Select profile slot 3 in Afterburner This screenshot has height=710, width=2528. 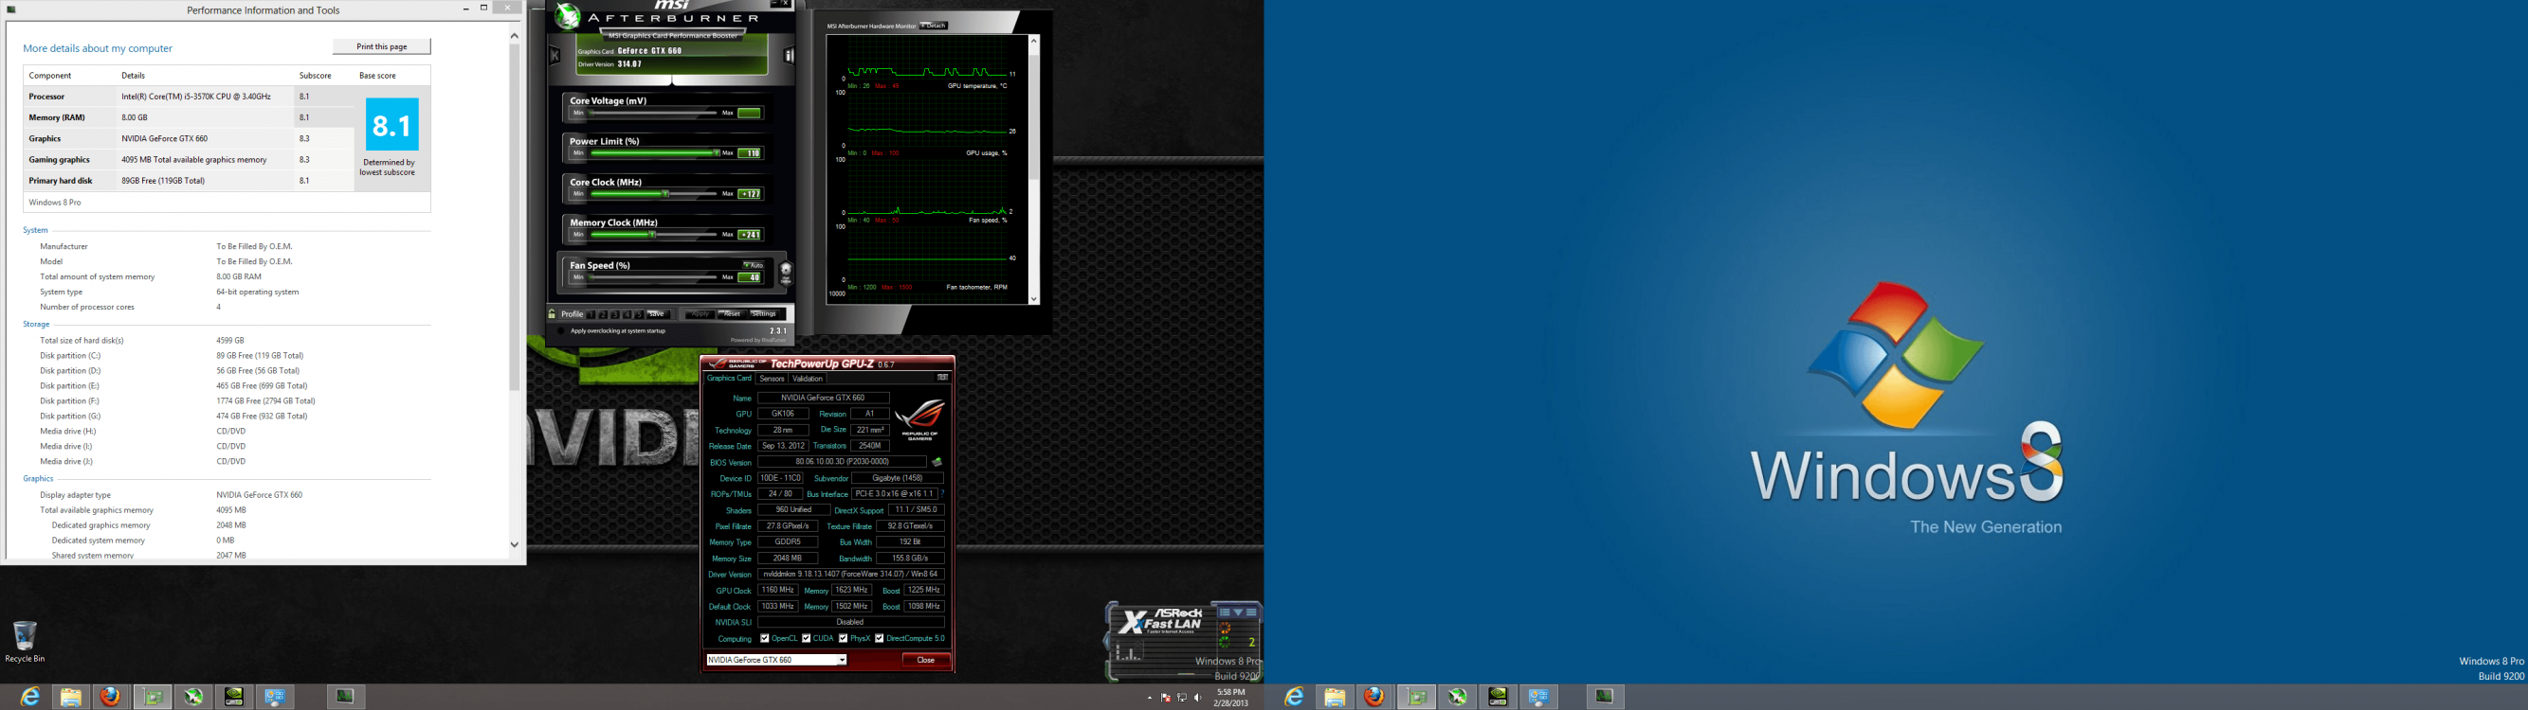(x=616, y=315)
